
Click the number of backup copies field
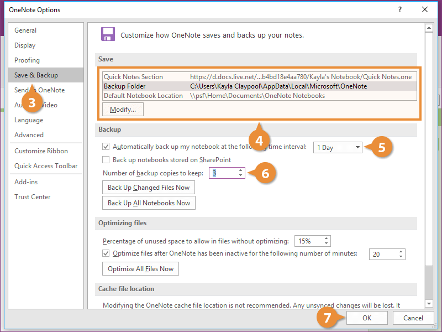(x=223, y=173)
